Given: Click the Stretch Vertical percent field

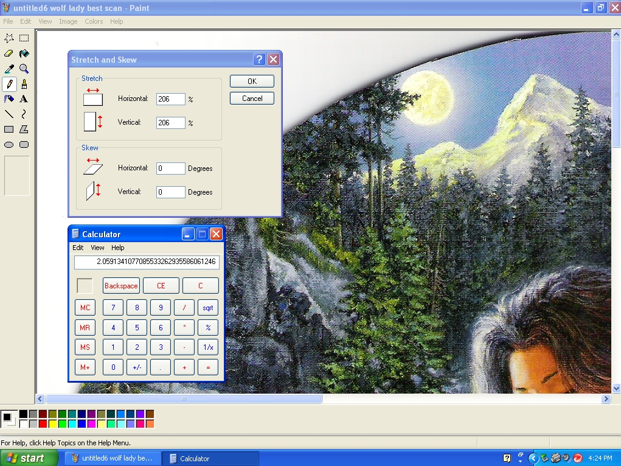Looking at the screenshot, I should coord(171,123).
